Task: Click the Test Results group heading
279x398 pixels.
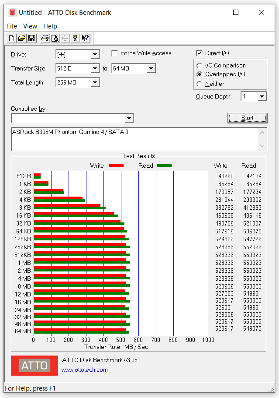Action: click(x=138, y=156)
